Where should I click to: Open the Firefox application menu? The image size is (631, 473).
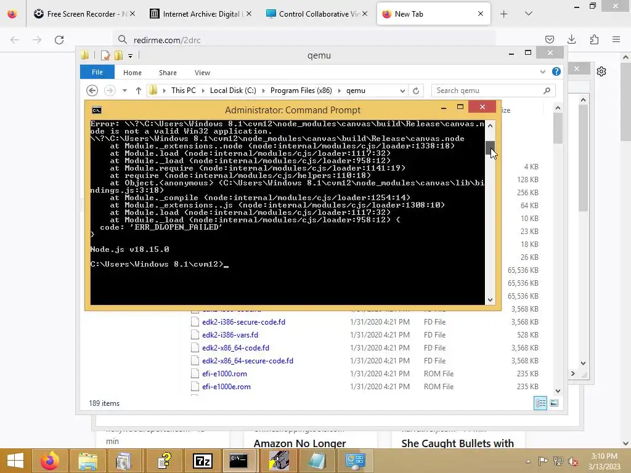click(616, 39)
